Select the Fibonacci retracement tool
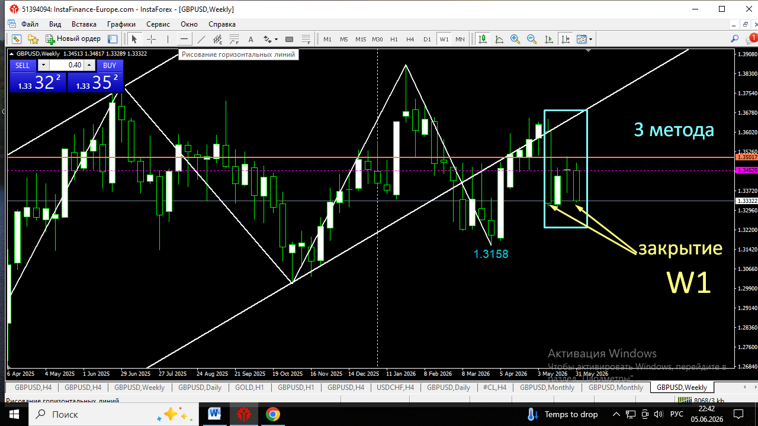The height and width of the screenshot is (426, 758). pyautogui.click(x=234, y=39)
